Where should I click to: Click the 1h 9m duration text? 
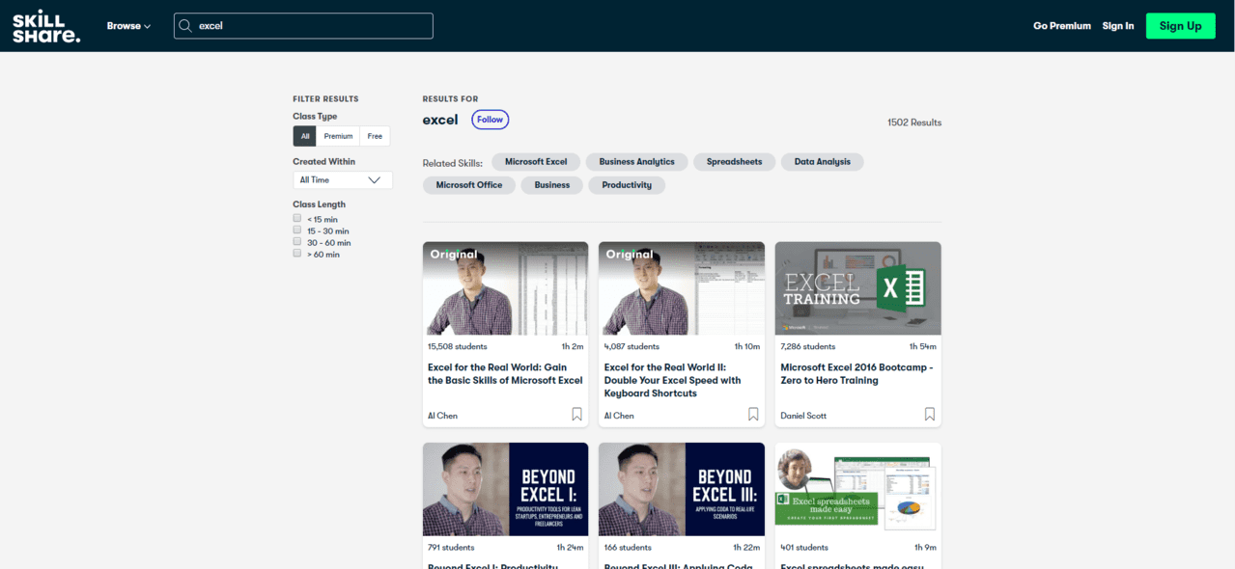(925, 547)
